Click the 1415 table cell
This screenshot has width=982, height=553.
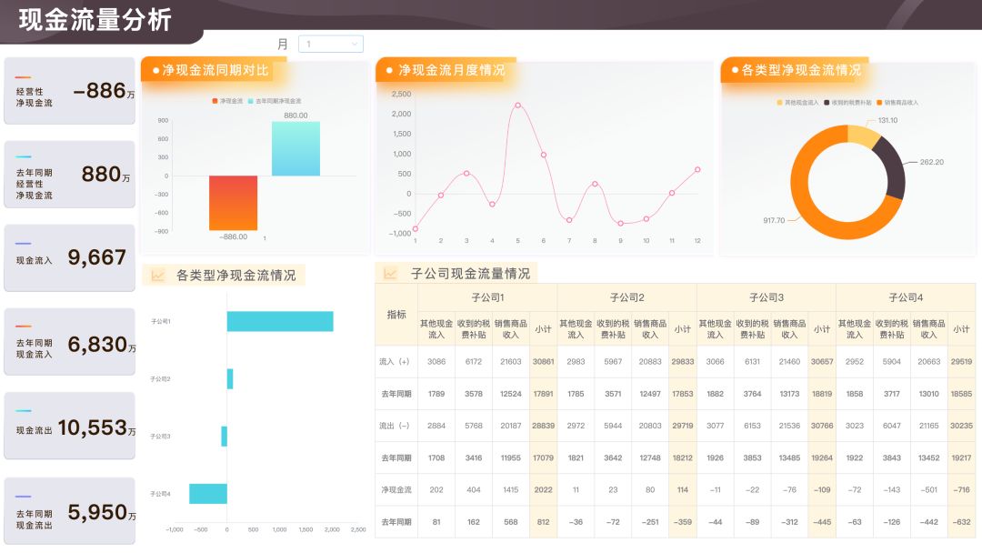[511, 489]
